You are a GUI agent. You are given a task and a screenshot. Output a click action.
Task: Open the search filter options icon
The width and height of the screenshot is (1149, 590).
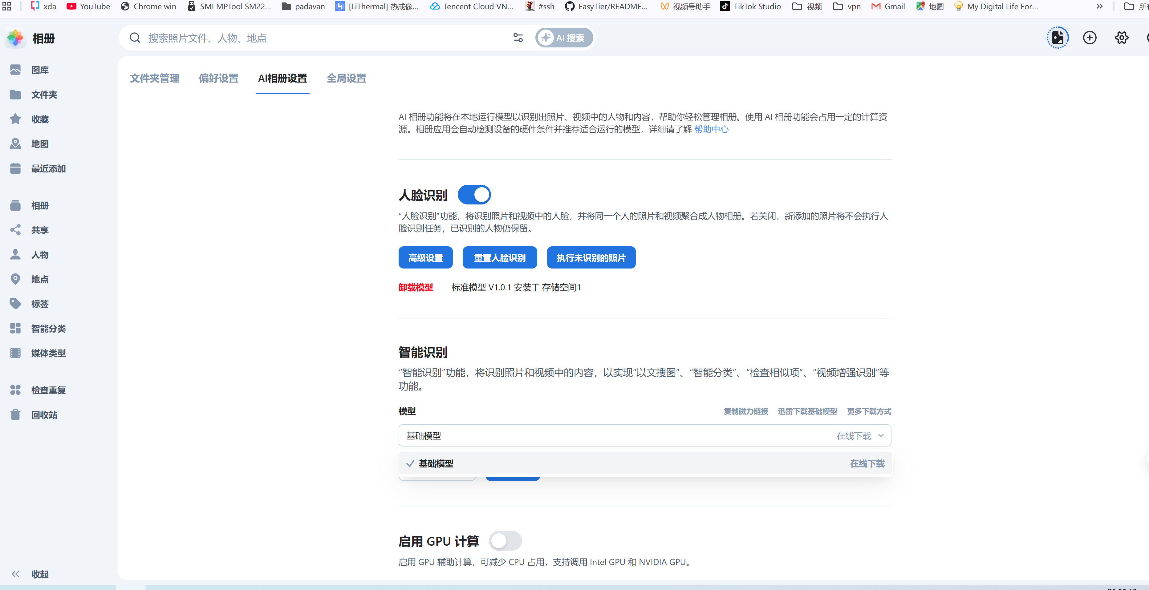518,38
